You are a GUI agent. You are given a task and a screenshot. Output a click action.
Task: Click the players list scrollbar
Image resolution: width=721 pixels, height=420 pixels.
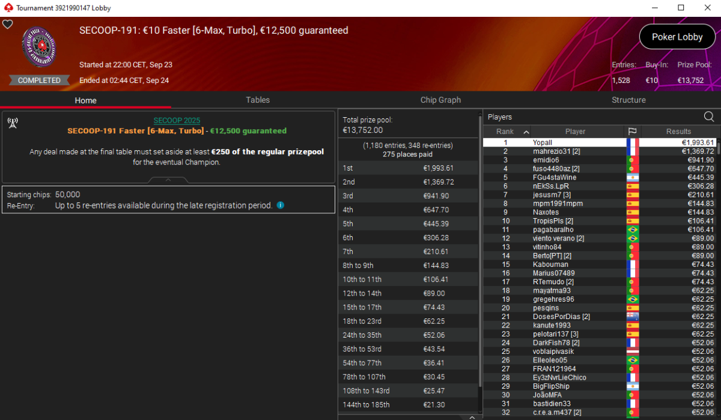[718, 149]
